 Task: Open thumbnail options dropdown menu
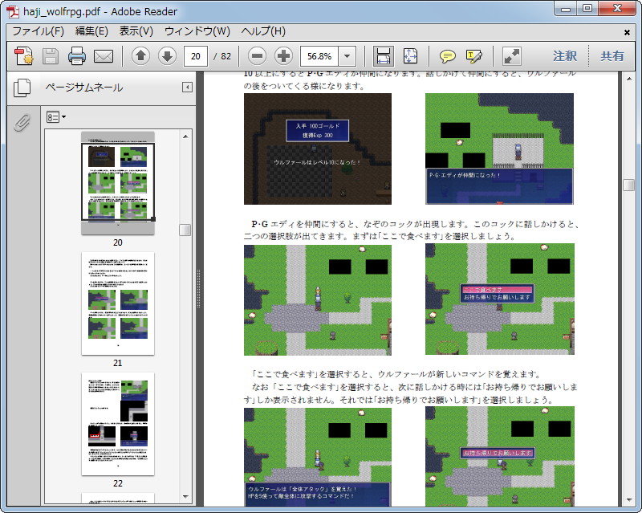coord(56,117)
